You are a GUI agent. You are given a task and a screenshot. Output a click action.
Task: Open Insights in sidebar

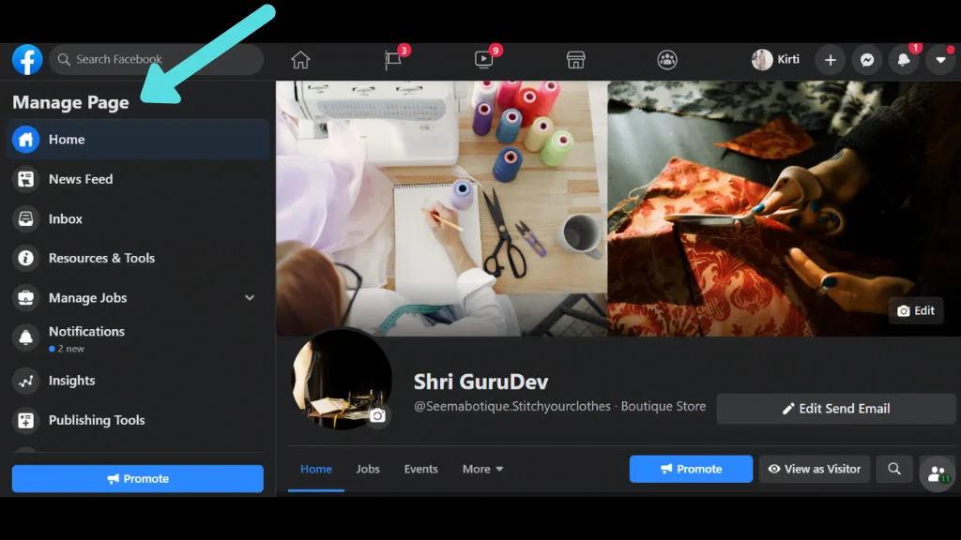[138, 381]
